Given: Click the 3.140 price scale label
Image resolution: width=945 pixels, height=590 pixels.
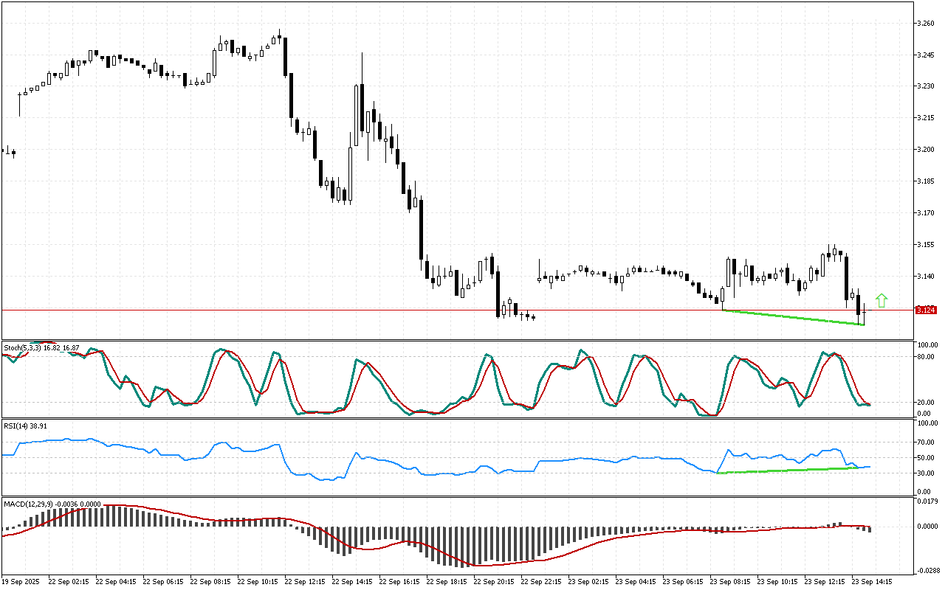Looking at the screenshot, I should 926,277.
